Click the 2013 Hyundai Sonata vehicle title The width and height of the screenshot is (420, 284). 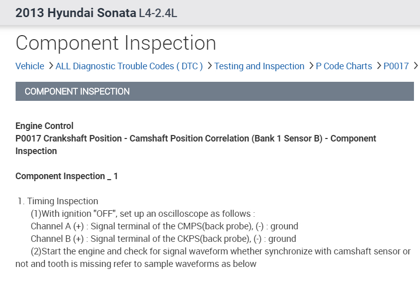[x=76, y=13]
